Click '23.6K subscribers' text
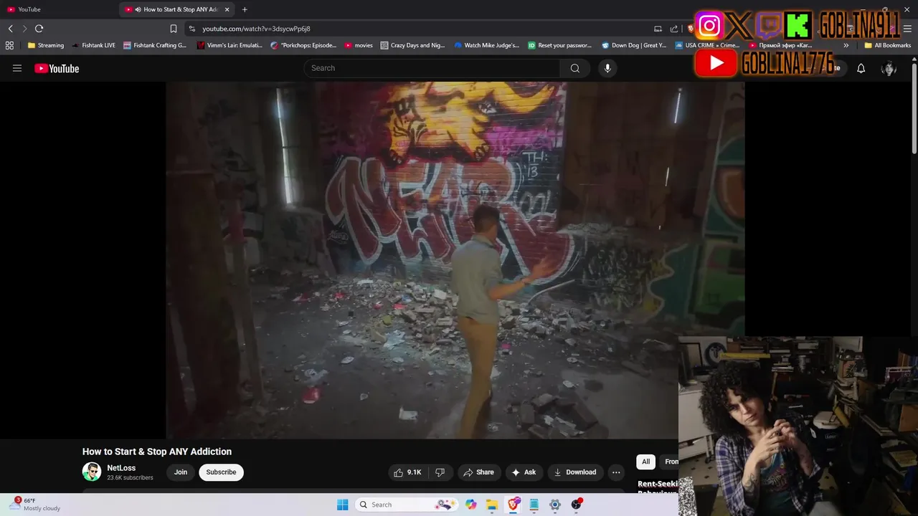This screenshot has width=918, height=516. click(x=130, y=478)
